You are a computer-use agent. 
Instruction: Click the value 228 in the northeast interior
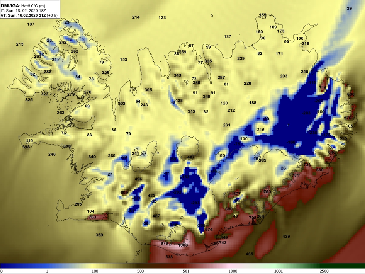(x=247, y=83)
